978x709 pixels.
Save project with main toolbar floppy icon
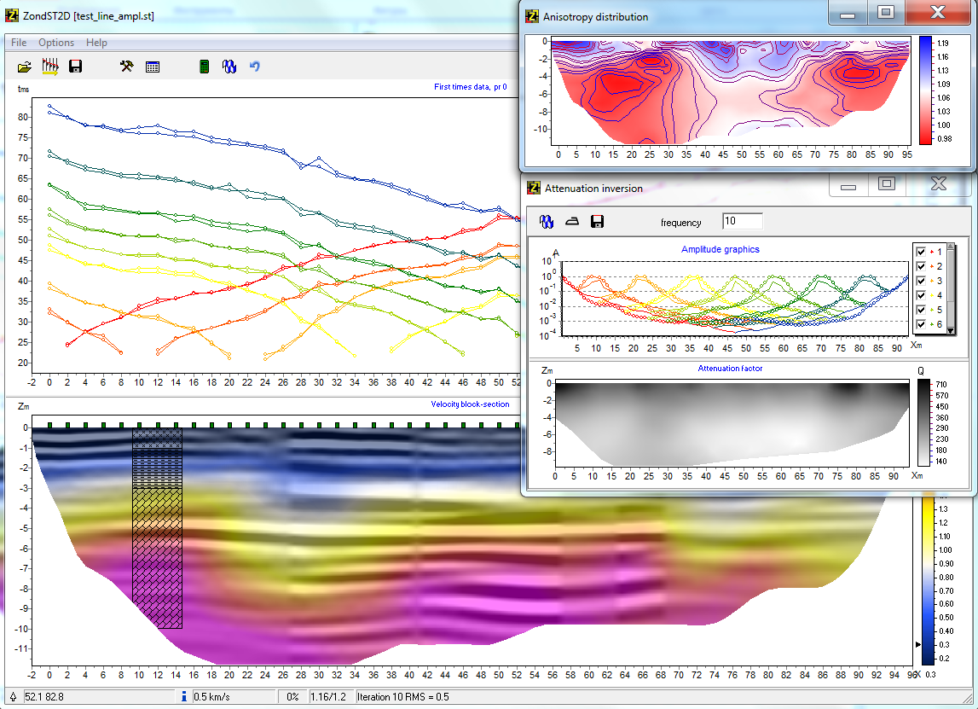point(75,67)
